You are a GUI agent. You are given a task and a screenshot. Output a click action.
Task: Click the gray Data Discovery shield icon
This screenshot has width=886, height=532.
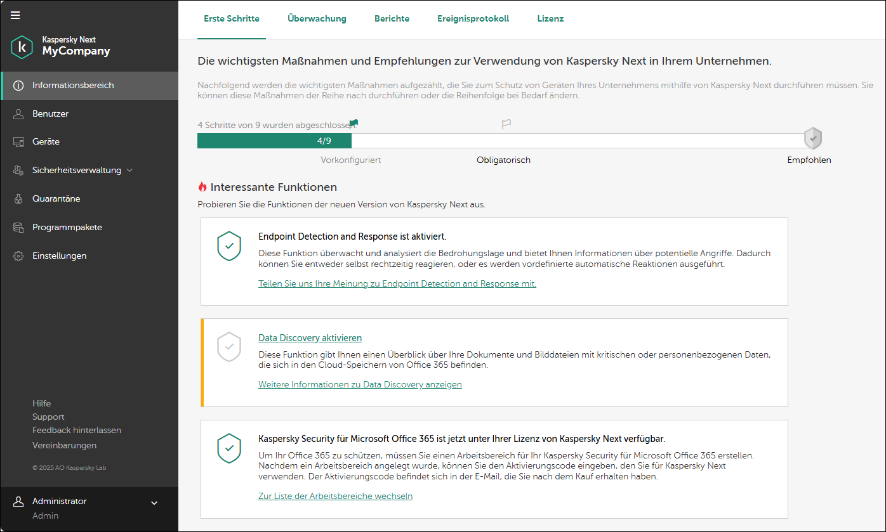click(229, 346)
